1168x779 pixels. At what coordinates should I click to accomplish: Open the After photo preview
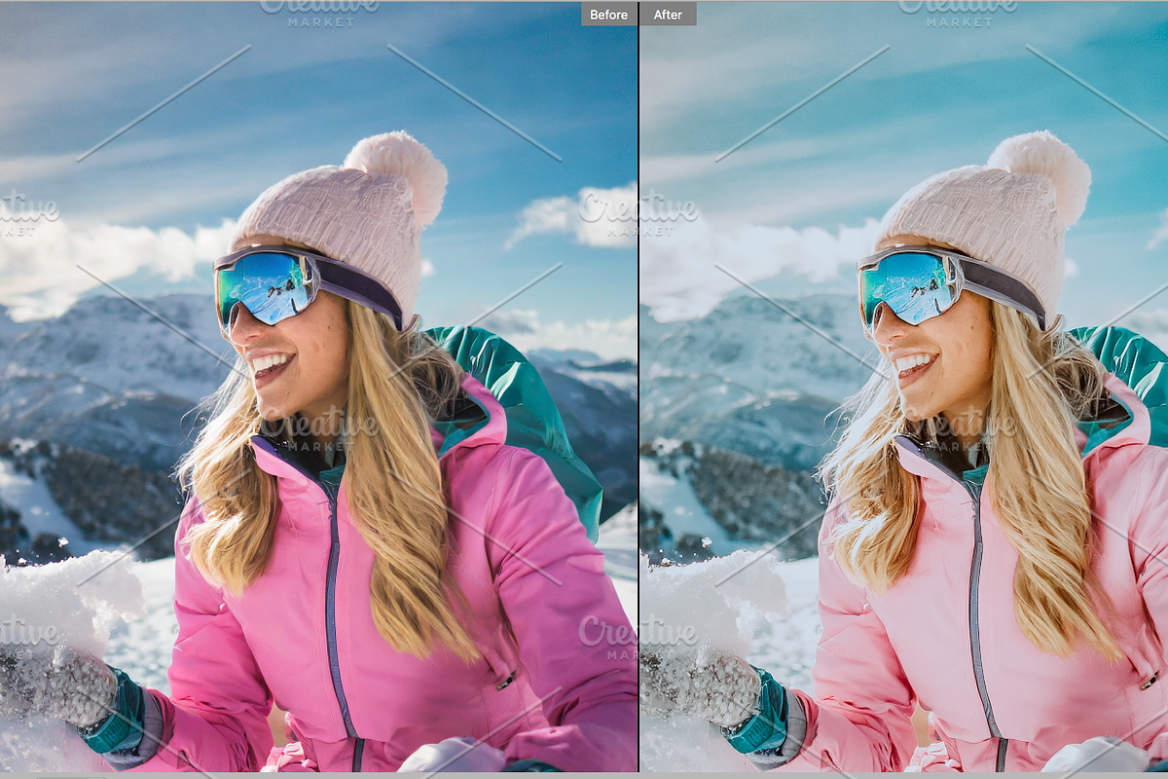pyautogui.click(x=904, y=387)
